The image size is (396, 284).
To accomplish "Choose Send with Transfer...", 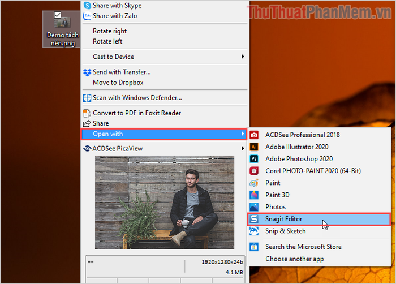I will tap(165, 72).
